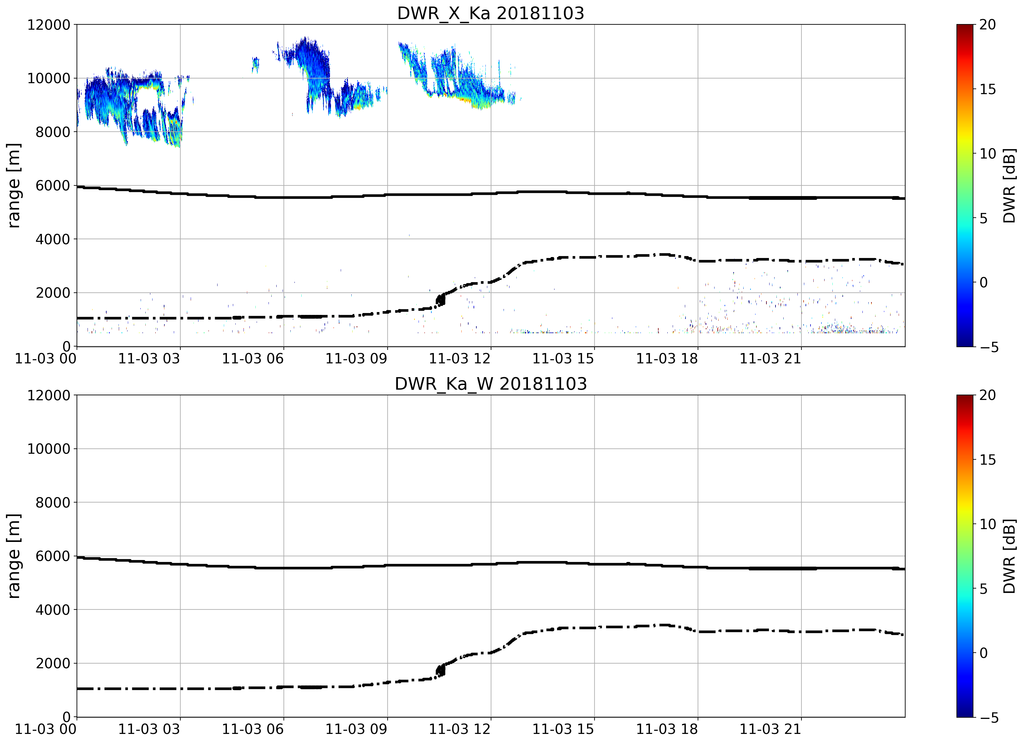Click the DWR_Ka_W 20181103 plot title
The height and width of the screenshot is (743, 1024).
coord(490,384)
